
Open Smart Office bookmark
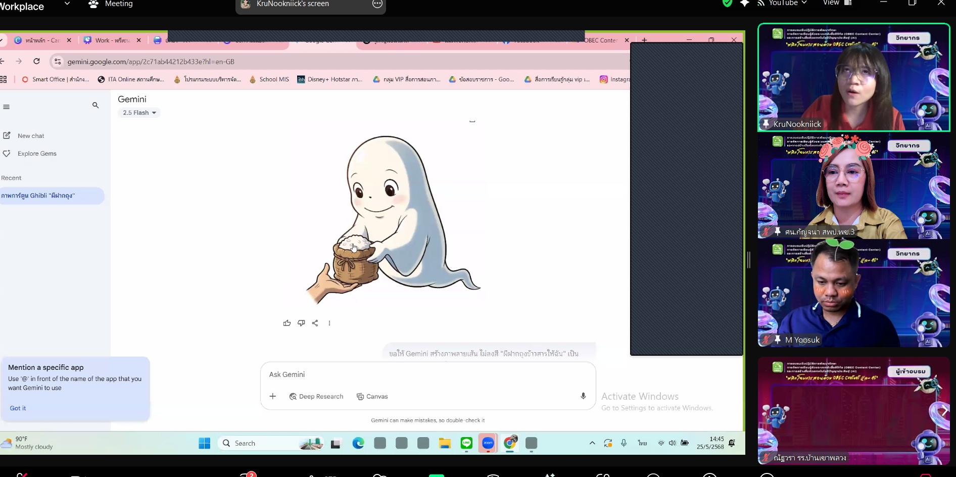click(x=55, y=79)
